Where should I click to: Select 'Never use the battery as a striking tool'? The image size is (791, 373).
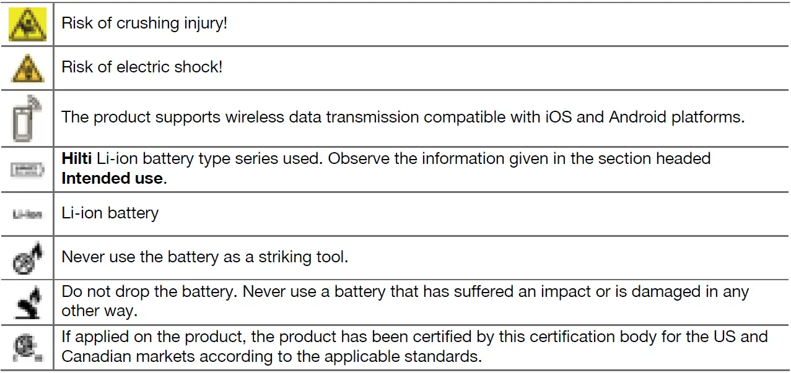click(205, 256)
